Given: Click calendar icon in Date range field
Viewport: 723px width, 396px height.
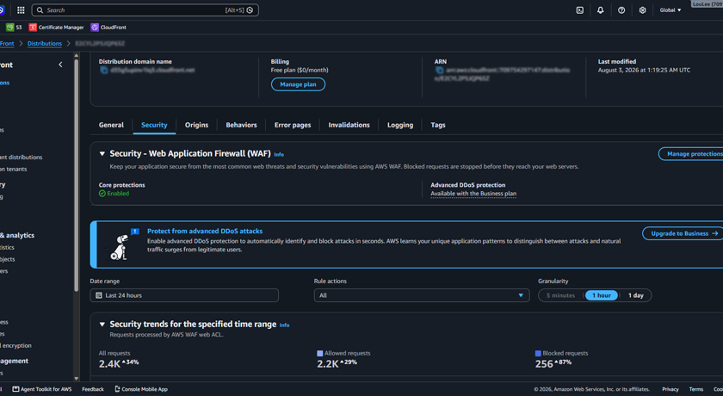Looking at the screenshot, I should tap(99, 295).
